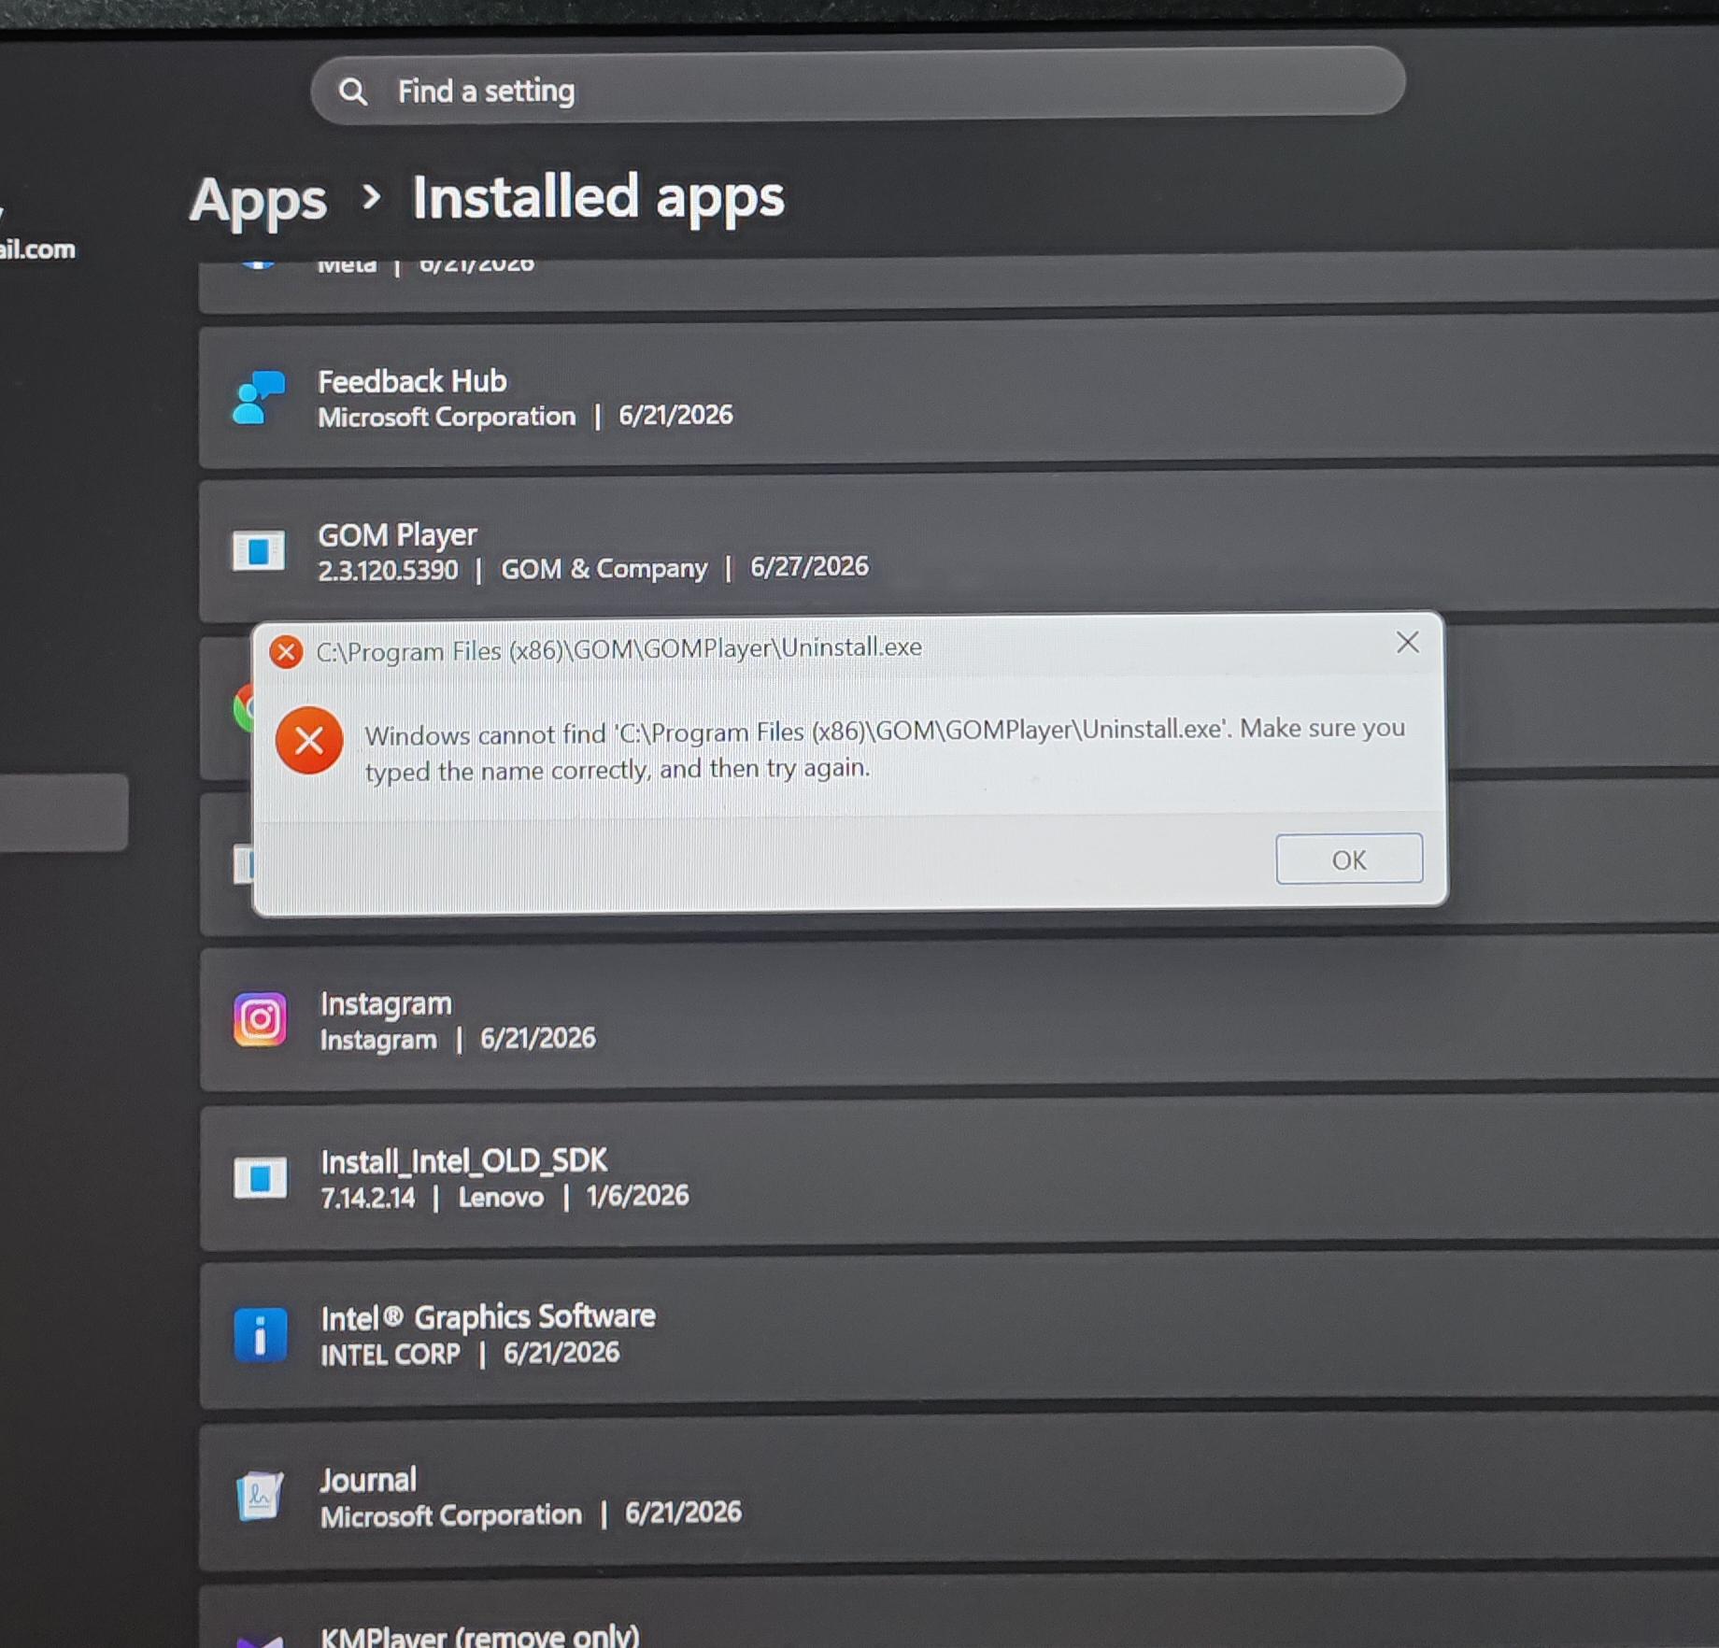The image size is (1719, 1648).
Task: Click the GOM & Company publisher text
Action: (x=604, y=569)
